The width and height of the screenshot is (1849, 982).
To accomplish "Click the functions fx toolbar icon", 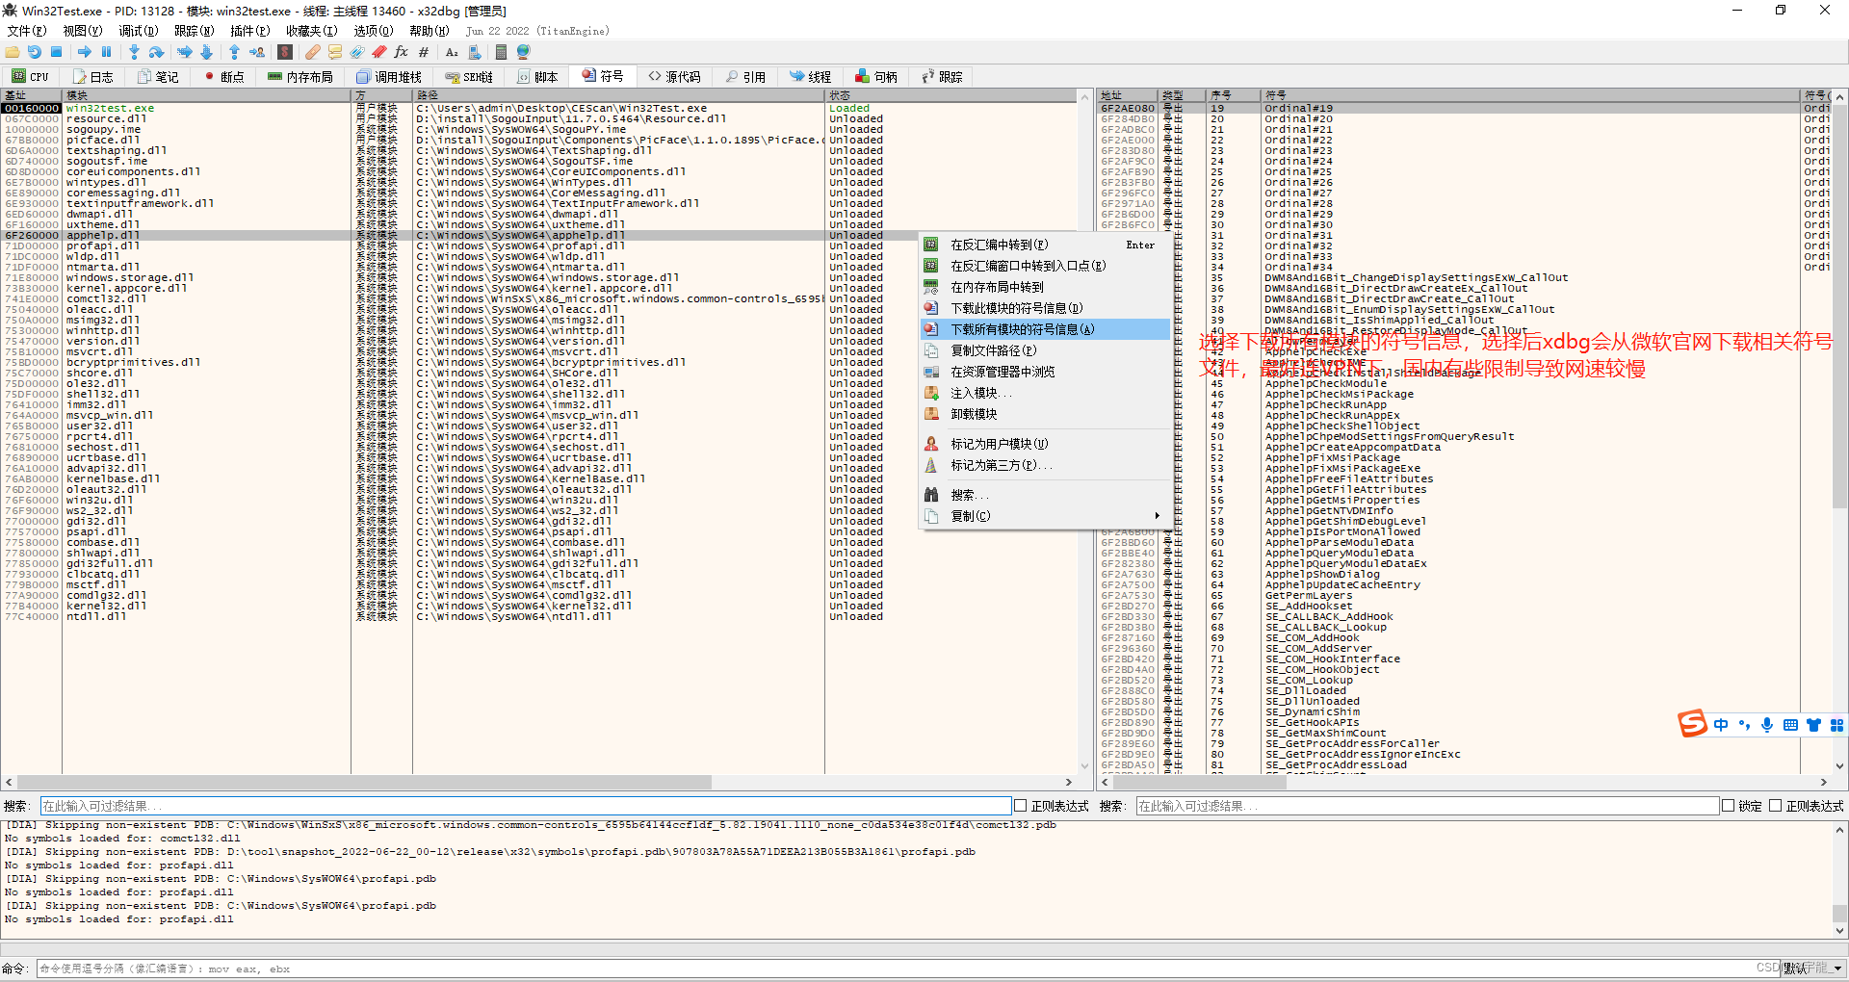I will [x=402, y=52].
